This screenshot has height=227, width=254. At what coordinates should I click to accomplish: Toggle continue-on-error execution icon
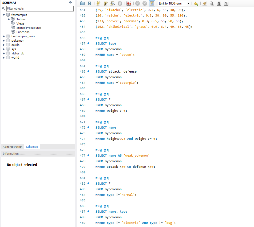[129, 3]
